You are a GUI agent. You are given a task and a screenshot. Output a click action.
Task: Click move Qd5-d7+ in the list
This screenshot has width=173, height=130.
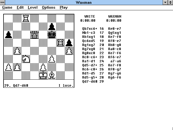(x=90, y=65)
